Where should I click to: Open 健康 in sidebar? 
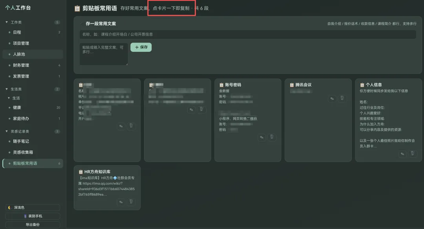[33, 108]
